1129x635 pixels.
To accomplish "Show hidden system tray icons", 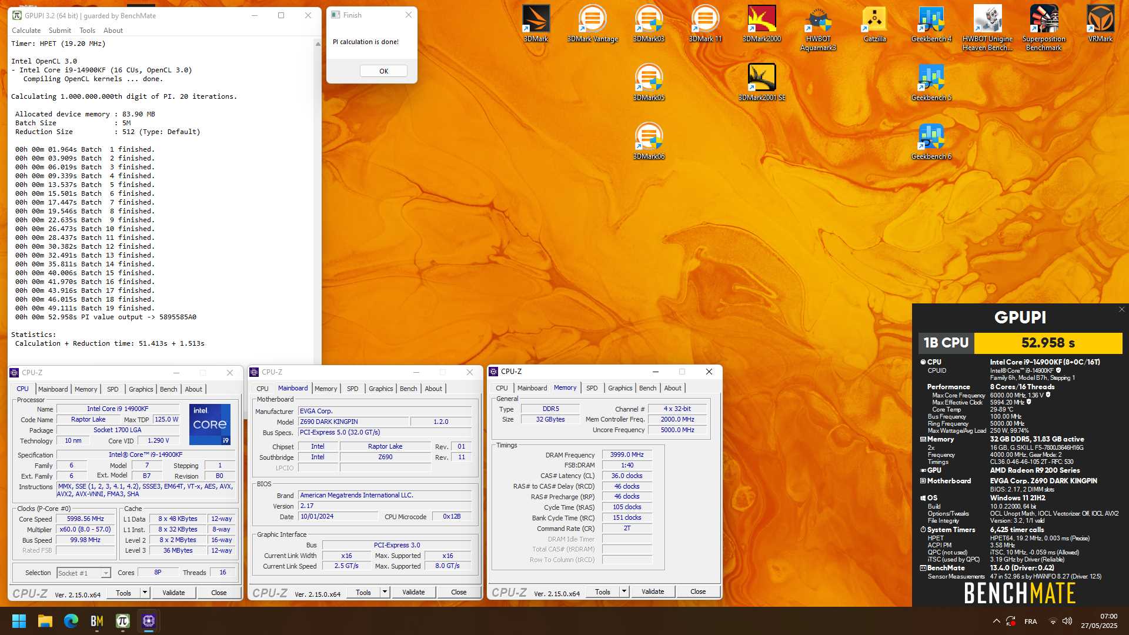I will [x=996, y=621].
